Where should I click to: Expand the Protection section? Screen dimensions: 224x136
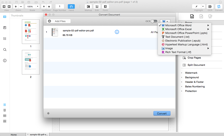click(x=182, y=91)
